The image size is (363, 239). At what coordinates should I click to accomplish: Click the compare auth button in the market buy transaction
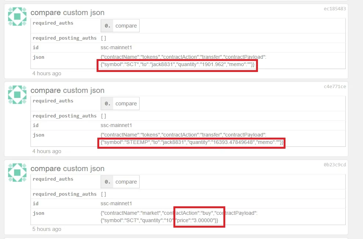120,182
